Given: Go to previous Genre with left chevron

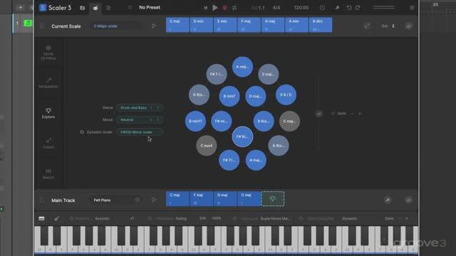Looking at the screenshot, I should (x=151, y=107).
